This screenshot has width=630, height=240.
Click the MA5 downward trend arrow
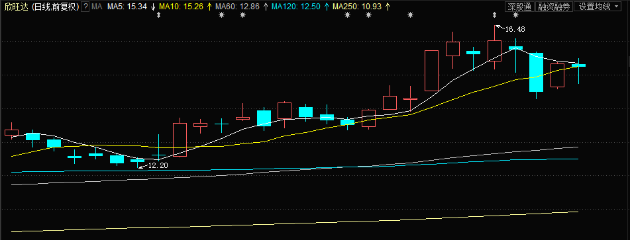(152, 7)
